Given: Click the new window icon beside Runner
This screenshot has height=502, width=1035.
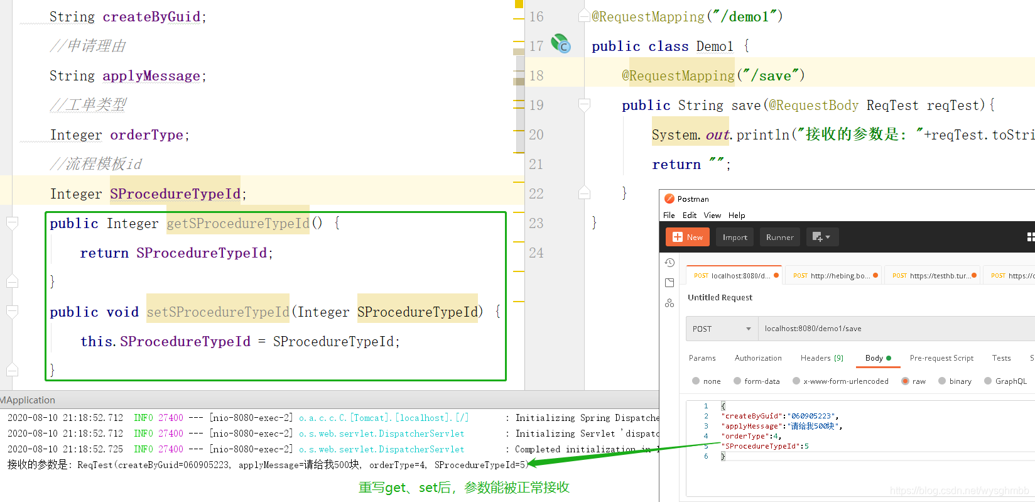Looking at the screenshot, I should pyautogui.click(x=817, y=237).
